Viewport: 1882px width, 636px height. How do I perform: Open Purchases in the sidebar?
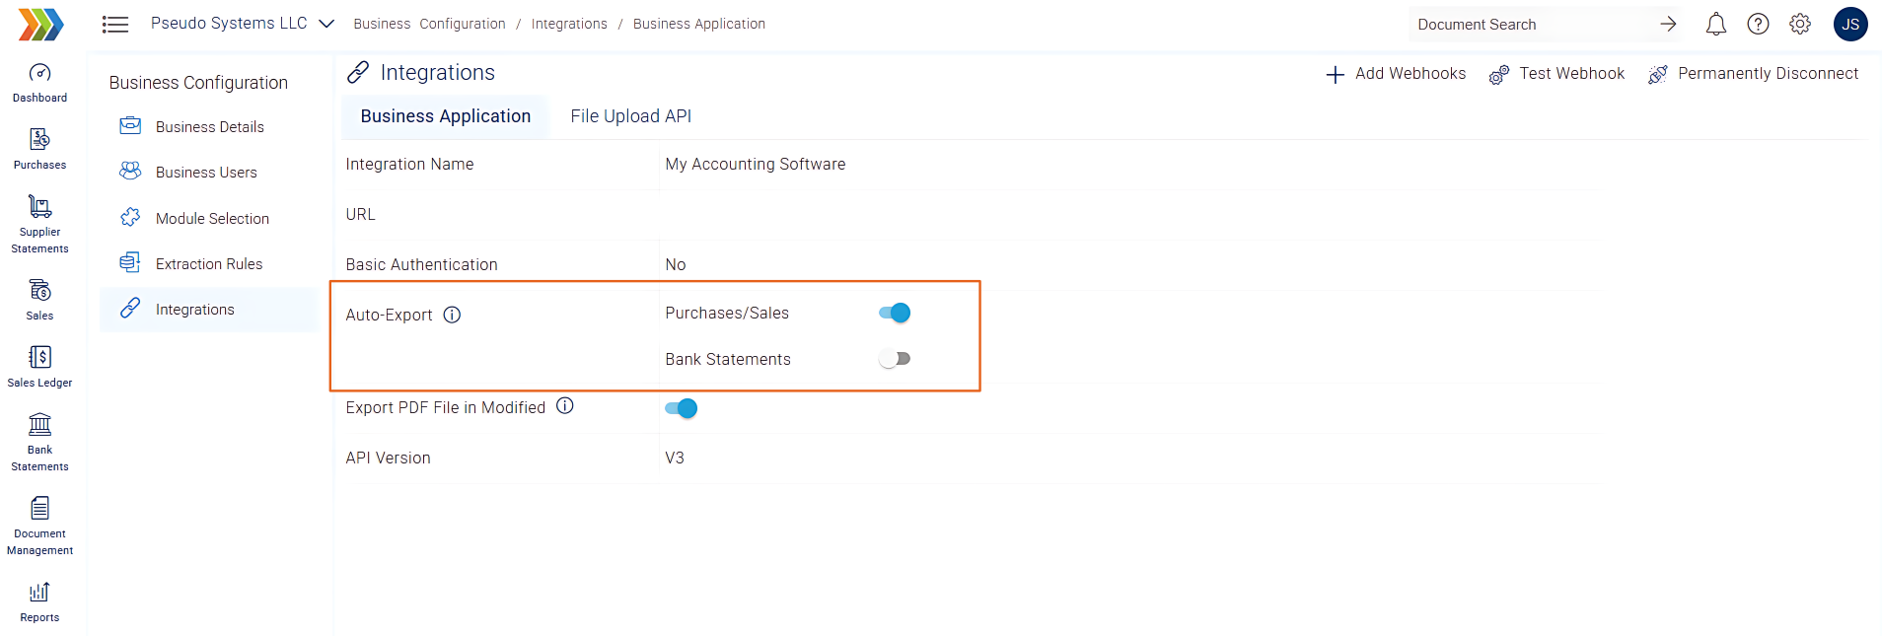[x=39, y=150]
